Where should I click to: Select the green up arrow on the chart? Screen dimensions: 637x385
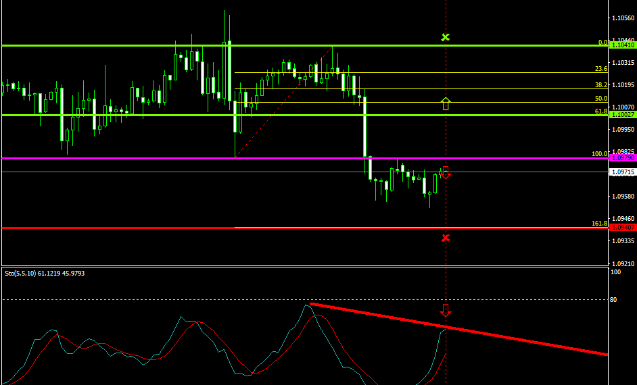445,103
